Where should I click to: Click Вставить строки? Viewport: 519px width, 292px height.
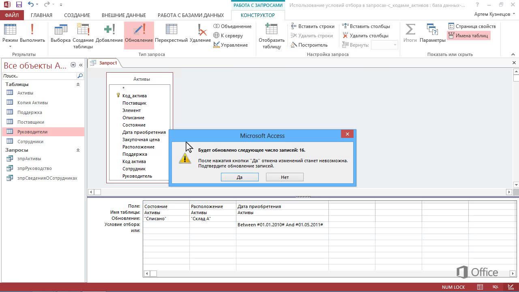[x=313, y=26]
